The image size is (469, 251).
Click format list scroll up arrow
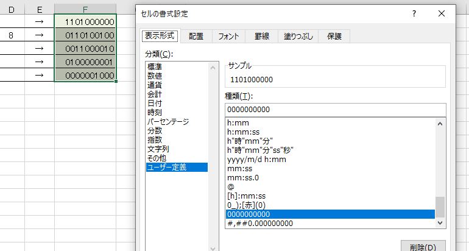[440, 124]
